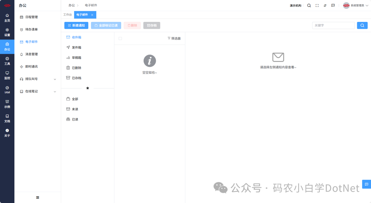The height and width of the screenshot is (203, 371).
Task: Select 电子邮件 email menu item
Action: pyautogui.click(x=38, y=42)
